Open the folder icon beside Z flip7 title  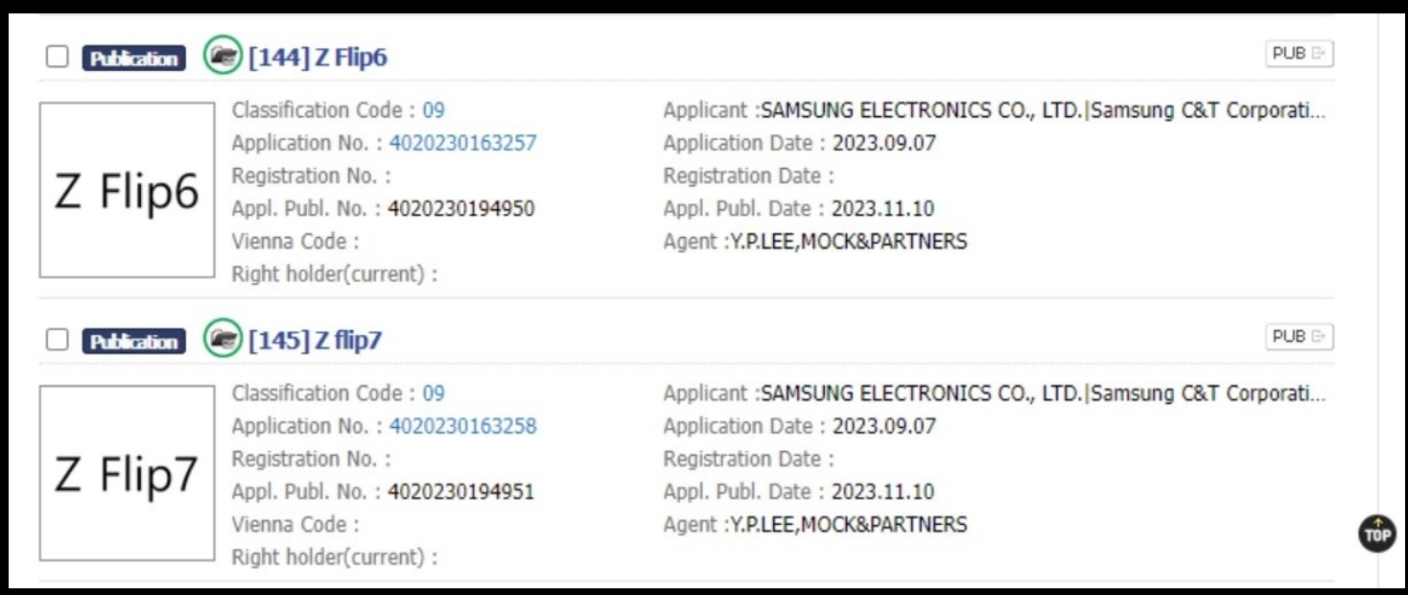pos(223,339)
